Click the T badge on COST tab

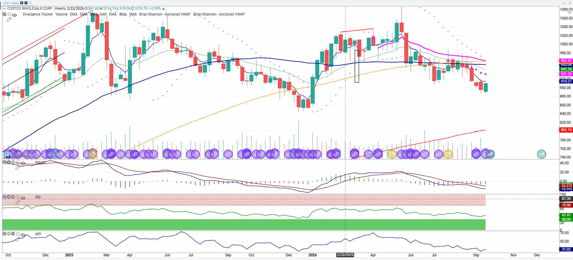pyautogui.click(x=26, y=3)
